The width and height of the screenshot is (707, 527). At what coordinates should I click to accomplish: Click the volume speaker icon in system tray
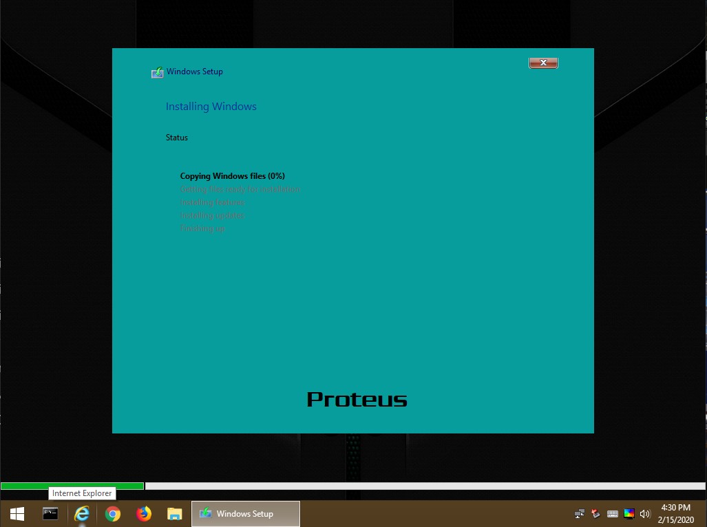click(645, 514)
